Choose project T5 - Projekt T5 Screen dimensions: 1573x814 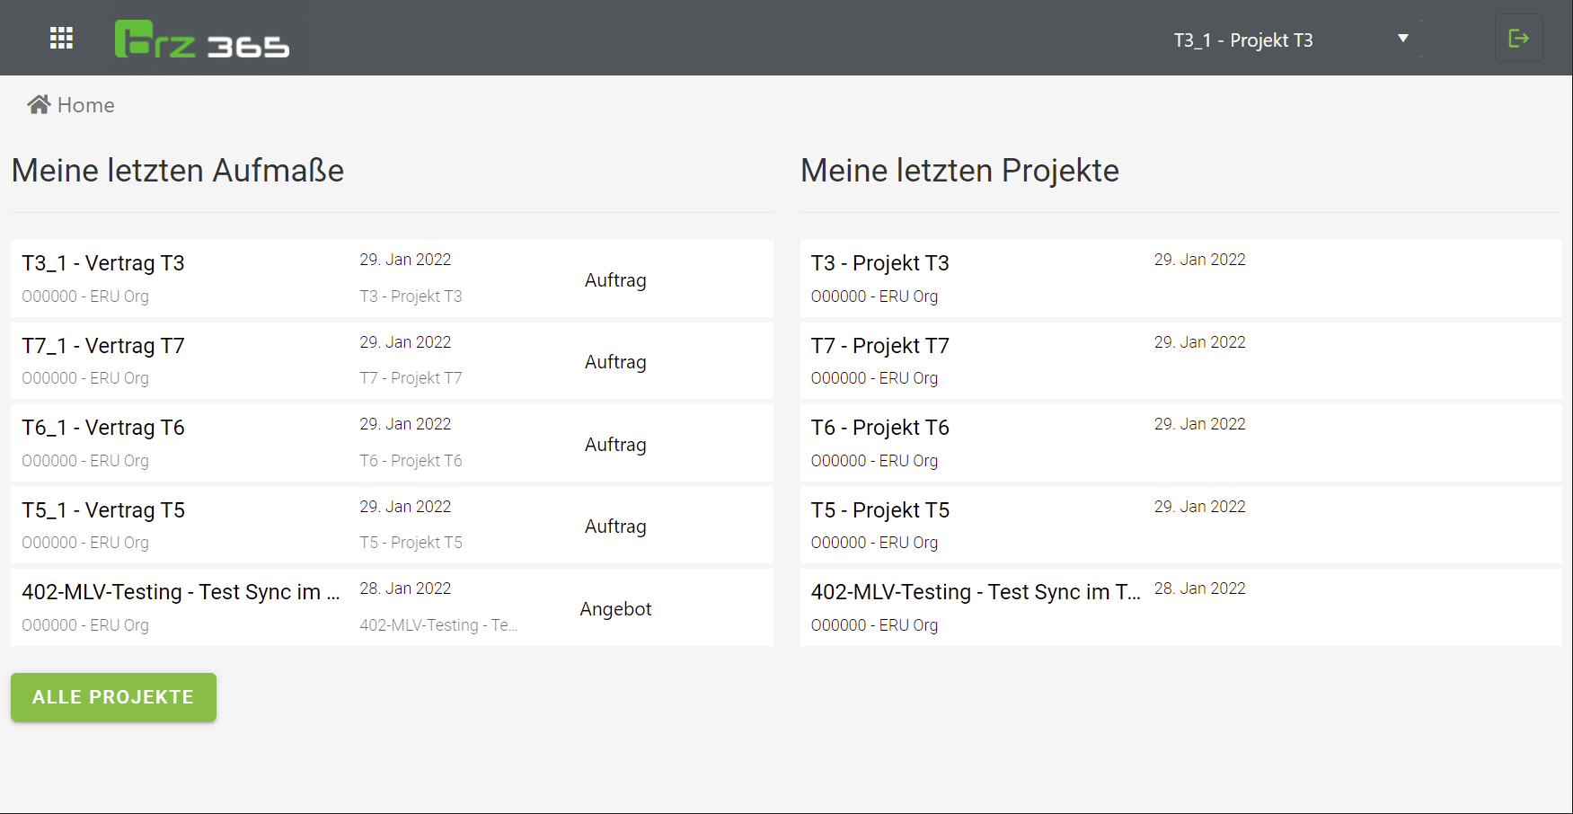pos(879,510)
